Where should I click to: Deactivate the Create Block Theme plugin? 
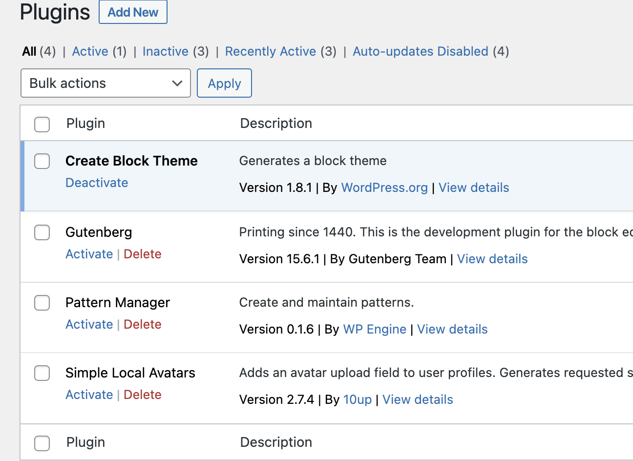(97, 183)
